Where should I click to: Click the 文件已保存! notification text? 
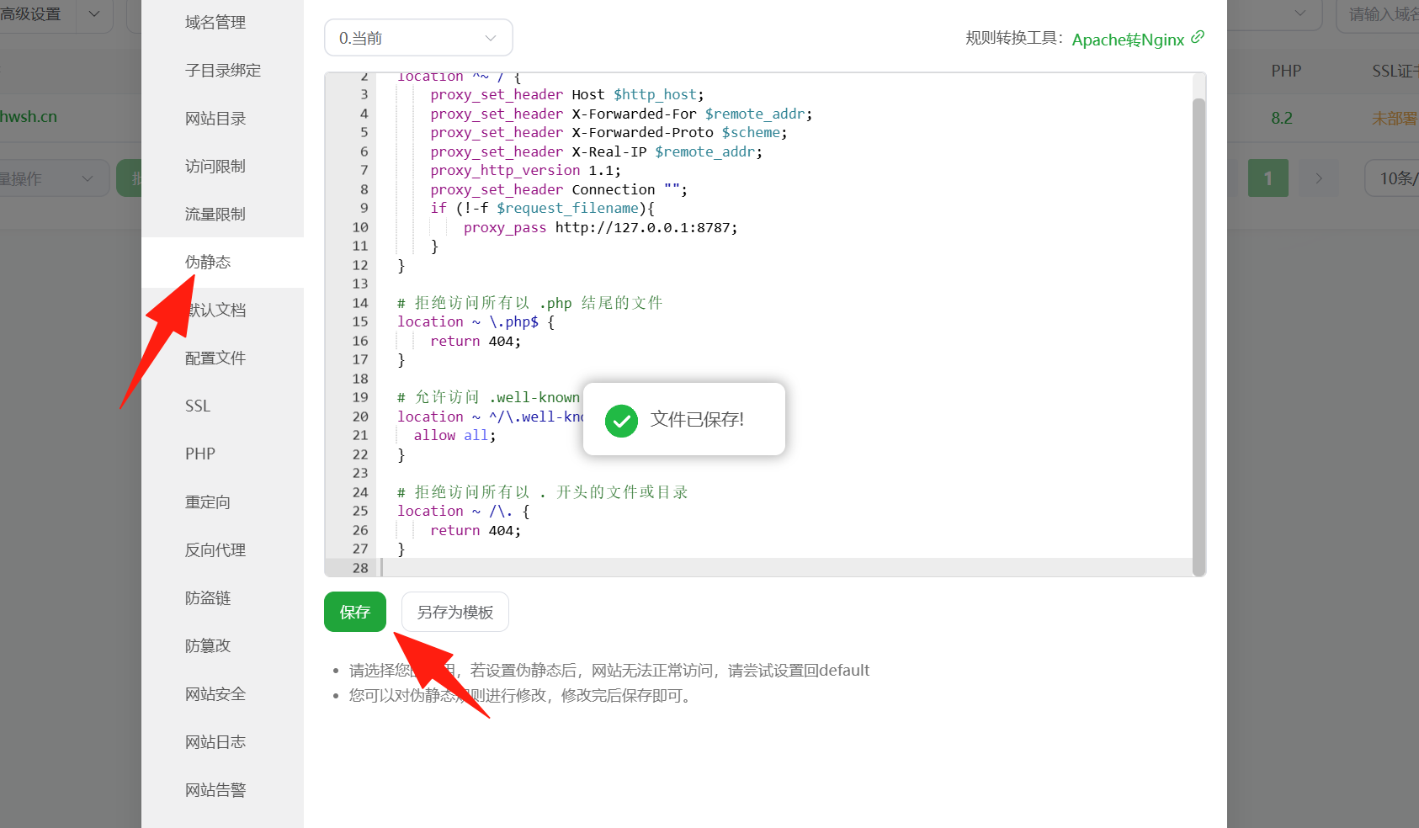coord(697,419)
